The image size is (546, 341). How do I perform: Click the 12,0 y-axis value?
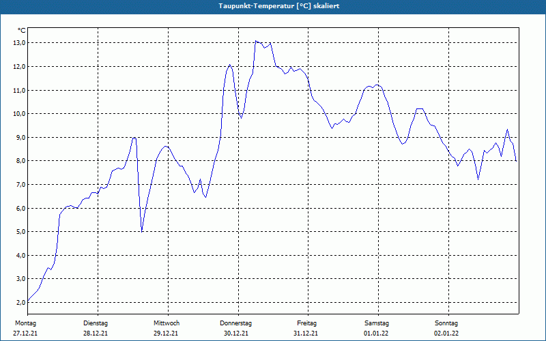20,66
